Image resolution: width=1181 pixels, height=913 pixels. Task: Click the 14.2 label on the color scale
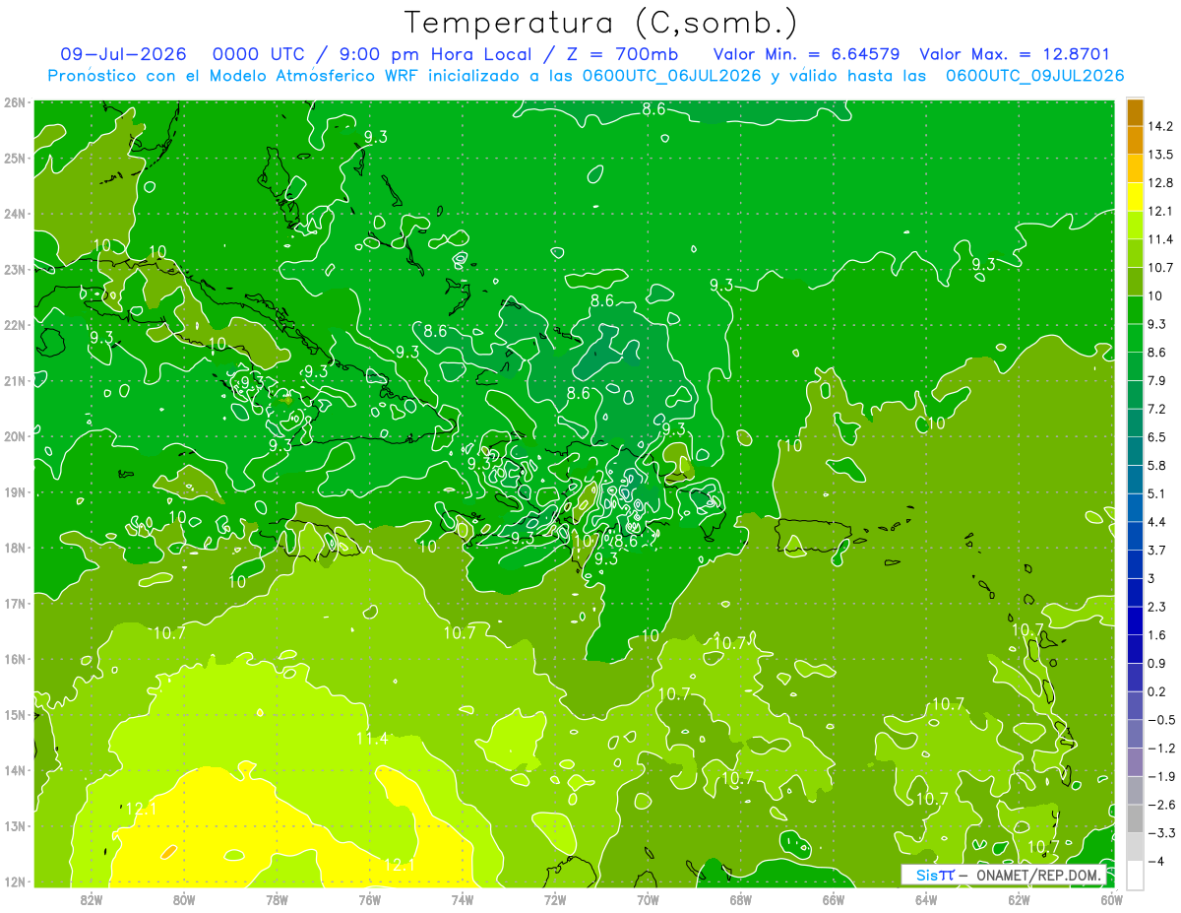[1161, 126]
